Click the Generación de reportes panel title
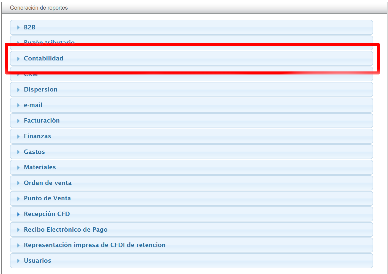Screen dimensions: 388x274 point(39,8)
